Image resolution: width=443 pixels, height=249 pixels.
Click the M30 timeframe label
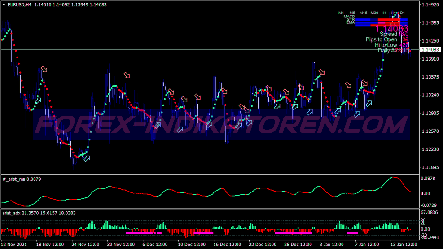(374, 13)
